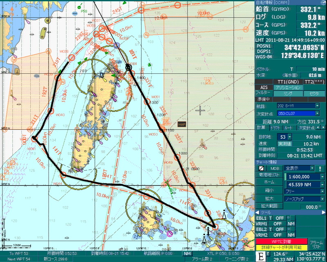
Task: Open the 航路 202 S-Y1 route dropdown
Action: (x=317, y=106)
